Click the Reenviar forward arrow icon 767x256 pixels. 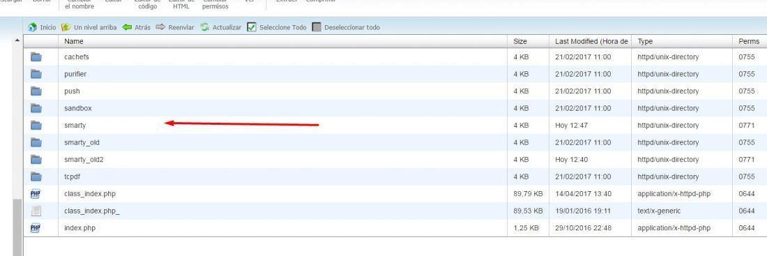click(x=161, y=27)
